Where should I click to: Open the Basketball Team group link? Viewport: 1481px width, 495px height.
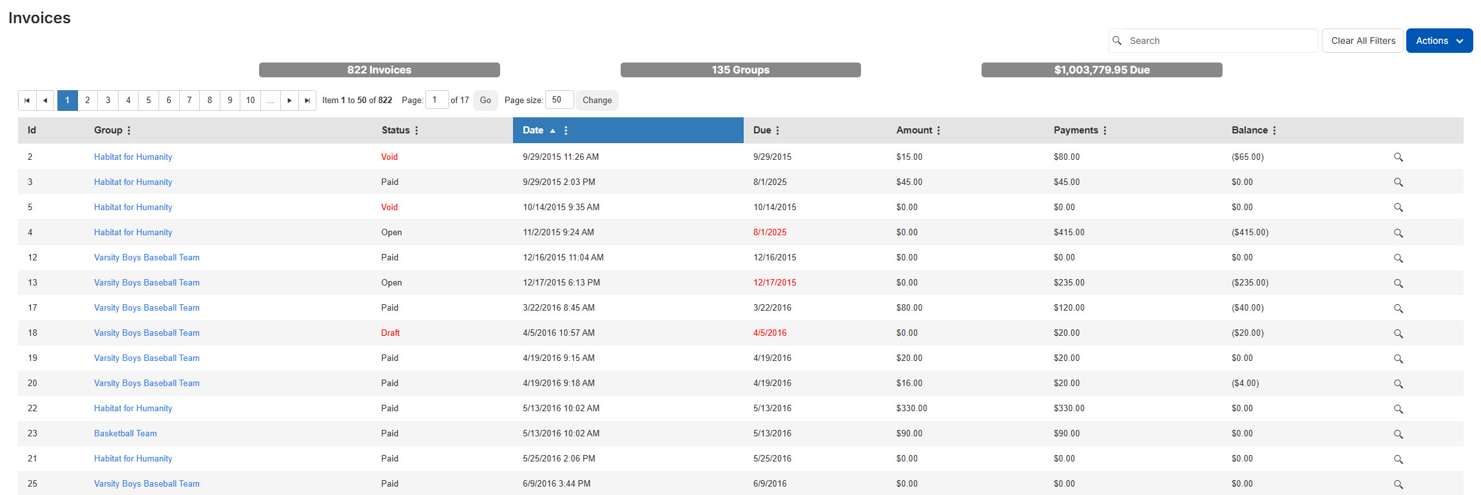click(x=126, y=434)
